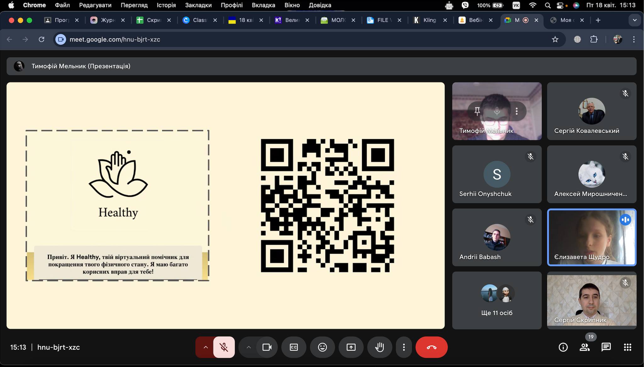
Task: Leave the call with red hang-up button
Action: coord(431,347)
